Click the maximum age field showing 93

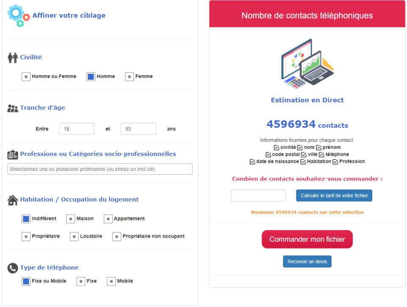(139, 129)
